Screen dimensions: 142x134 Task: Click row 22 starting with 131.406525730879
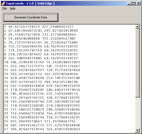pos(42,110)
